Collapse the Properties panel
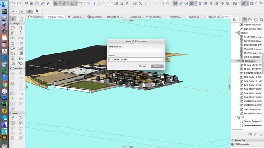Image resolution: width=264 pixels, height=148 pixels. [x=233, y=140]
